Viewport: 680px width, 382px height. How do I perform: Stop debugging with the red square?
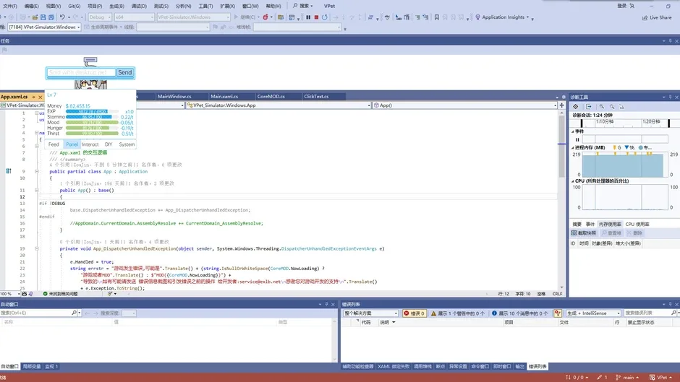click(x=317, y=17)
